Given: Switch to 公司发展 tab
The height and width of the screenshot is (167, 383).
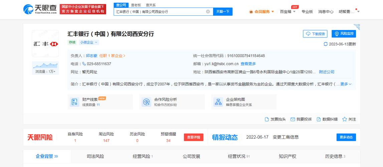Looking at the screenshot, I should [191, 157].
